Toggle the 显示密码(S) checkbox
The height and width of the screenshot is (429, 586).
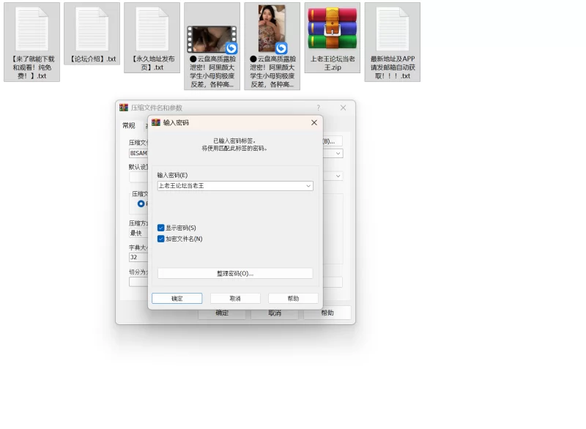point(161,228)
